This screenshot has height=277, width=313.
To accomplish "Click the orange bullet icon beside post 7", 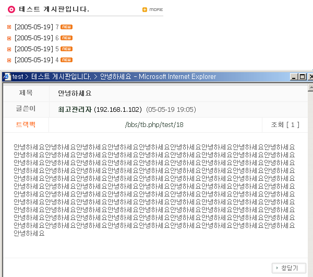I will (9, 27).
